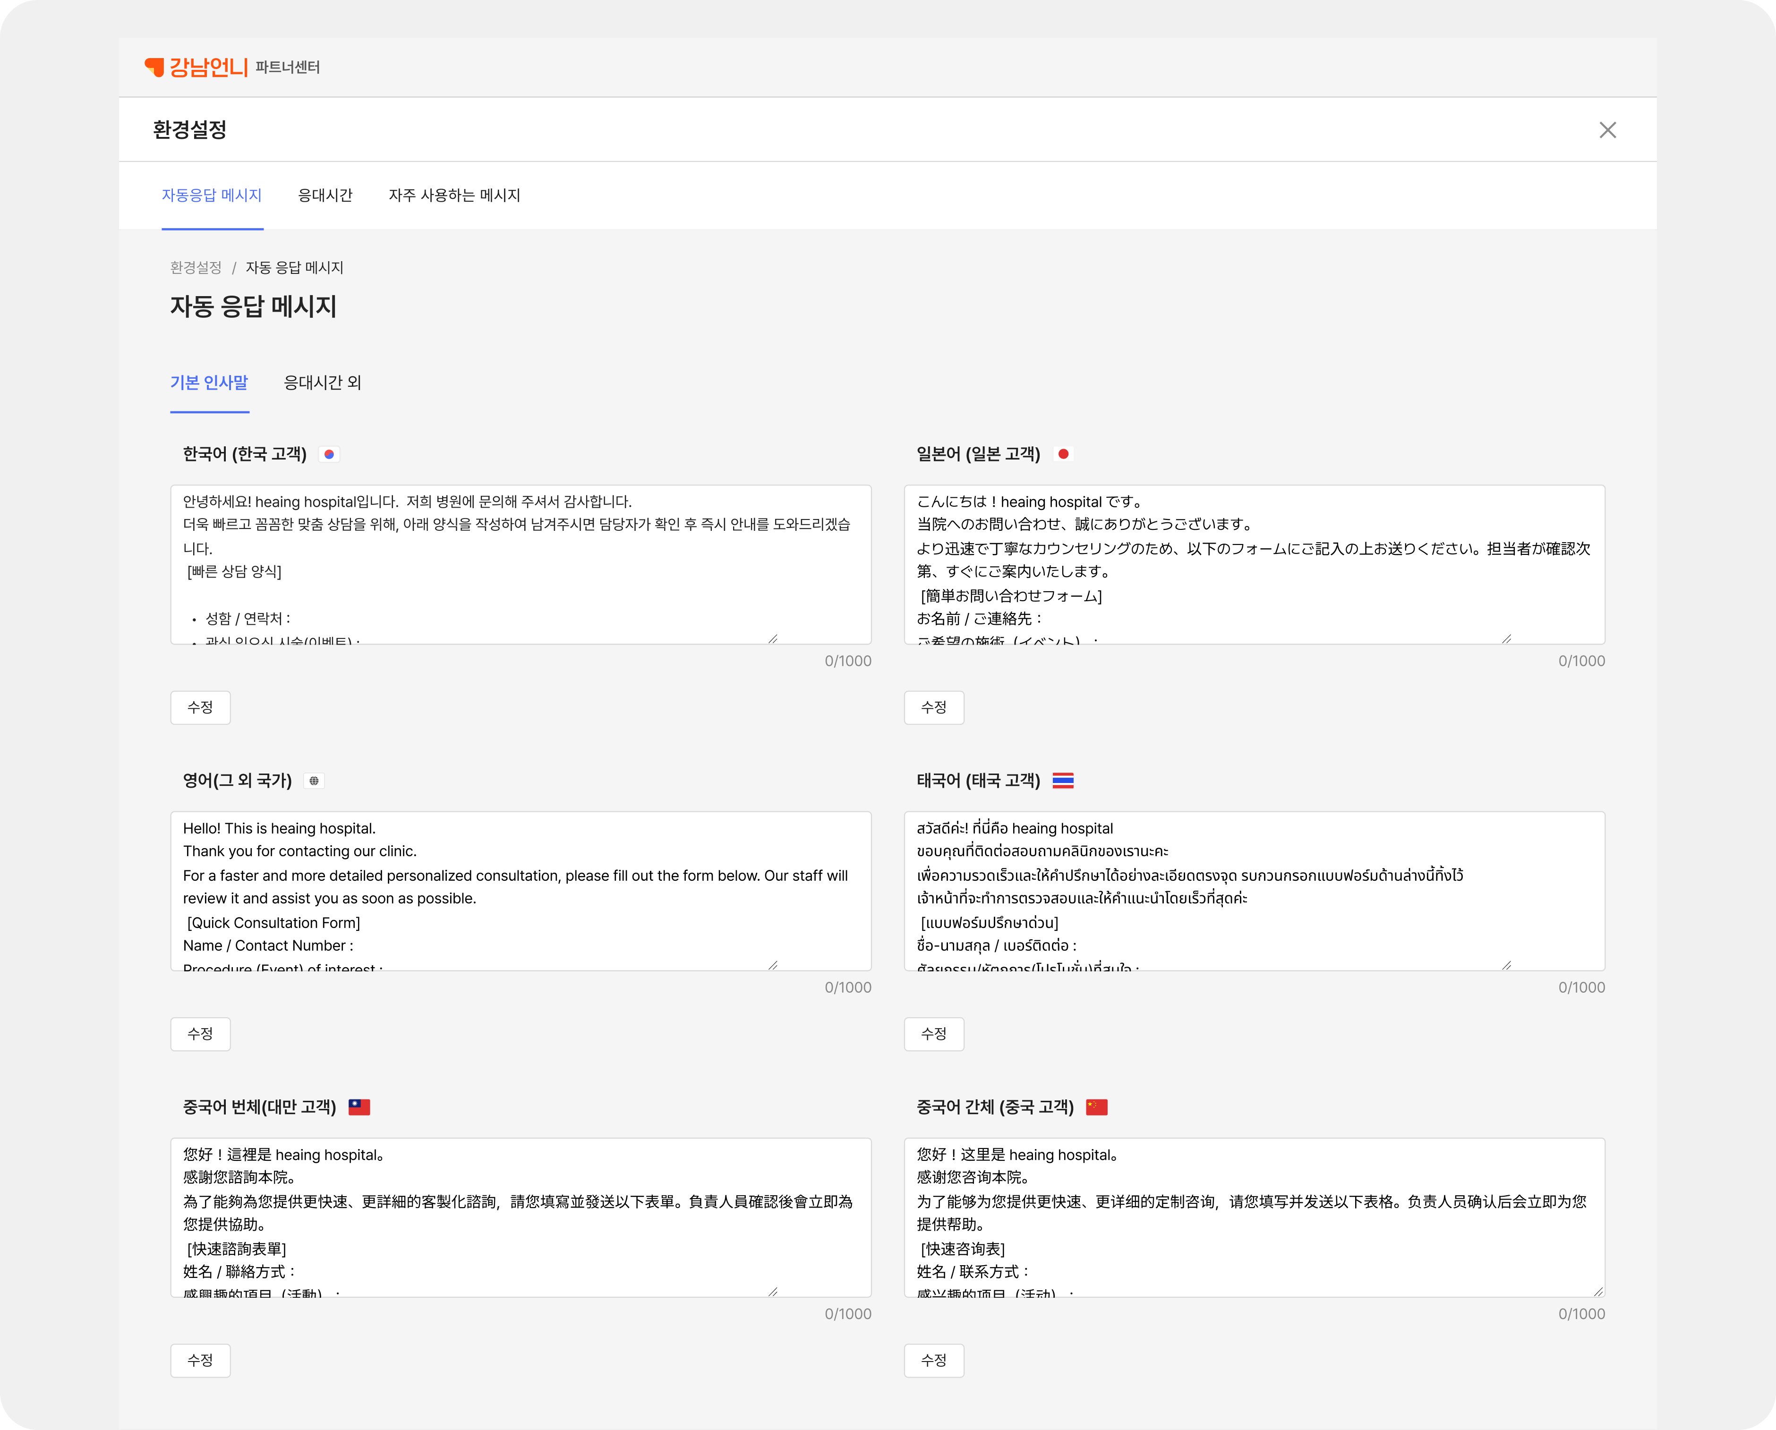Switch to the 응대시간 tab
Screen dimensions: 1776x1430
[324, 195]
